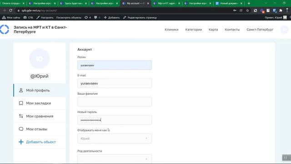Click the E-mail input field
The height and width of the screenshot is (164, 291).
(x=115, y=83)
